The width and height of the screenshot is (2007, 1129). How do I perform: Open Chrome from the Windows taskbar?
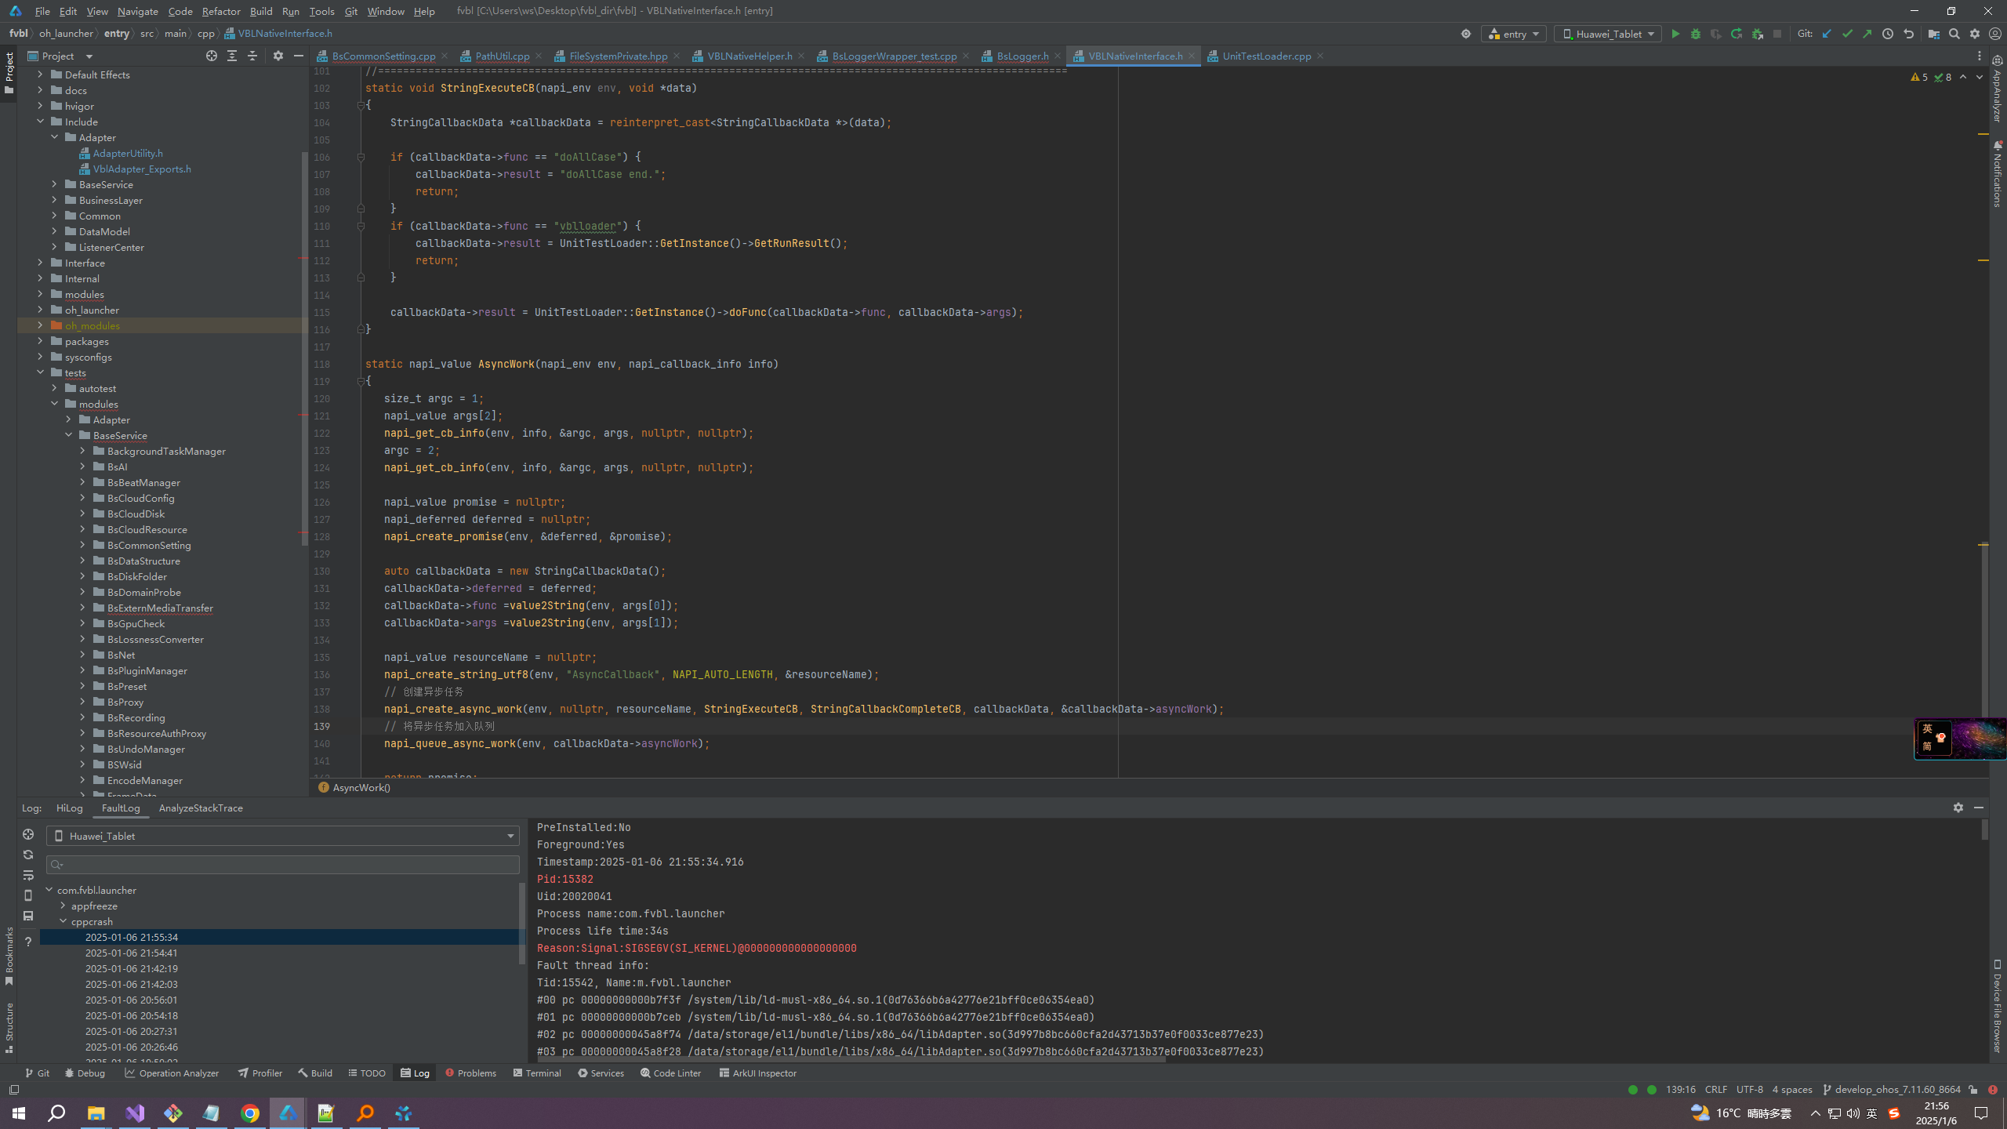(x=250, y=1113)
